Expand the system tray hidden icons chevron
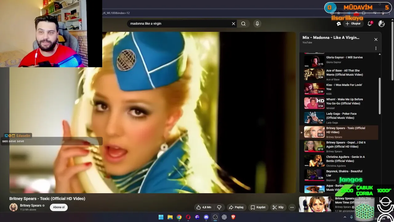394x222 pixels. [x=345, y=217]
